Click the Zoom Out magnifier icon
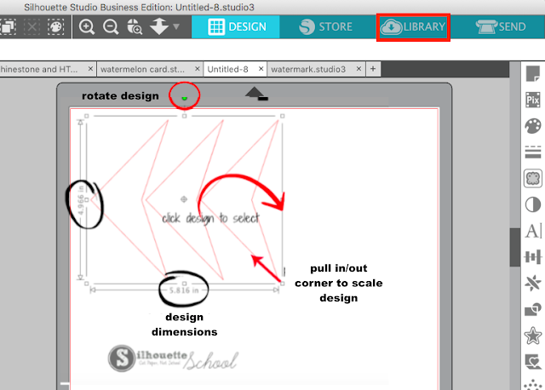The width and height of the screenshot is (545, 390). (111, 26)
